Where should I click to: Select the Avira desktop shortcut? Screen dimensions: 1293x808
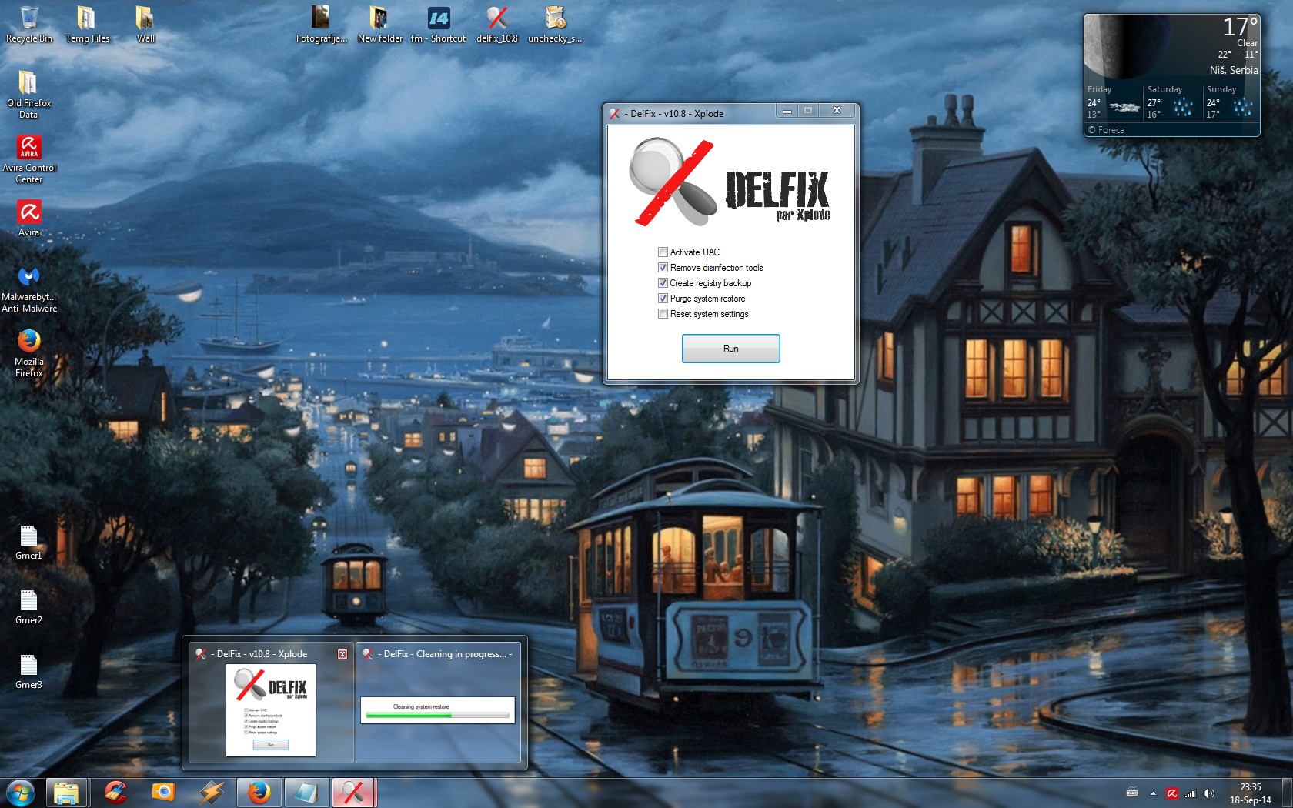pos(29,218)
